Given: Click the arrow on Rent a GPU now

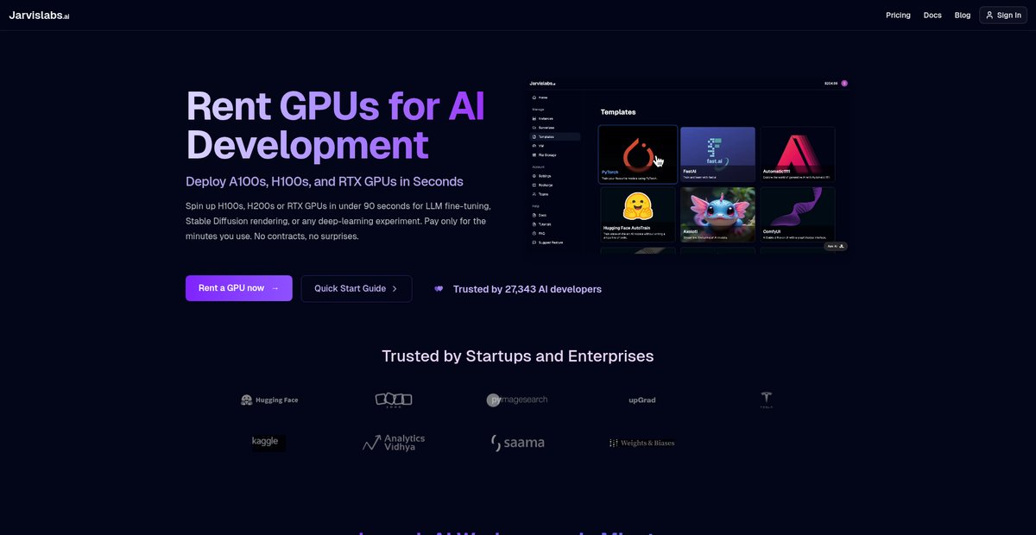Looking at the screenshot, I should tap(275, 288).
